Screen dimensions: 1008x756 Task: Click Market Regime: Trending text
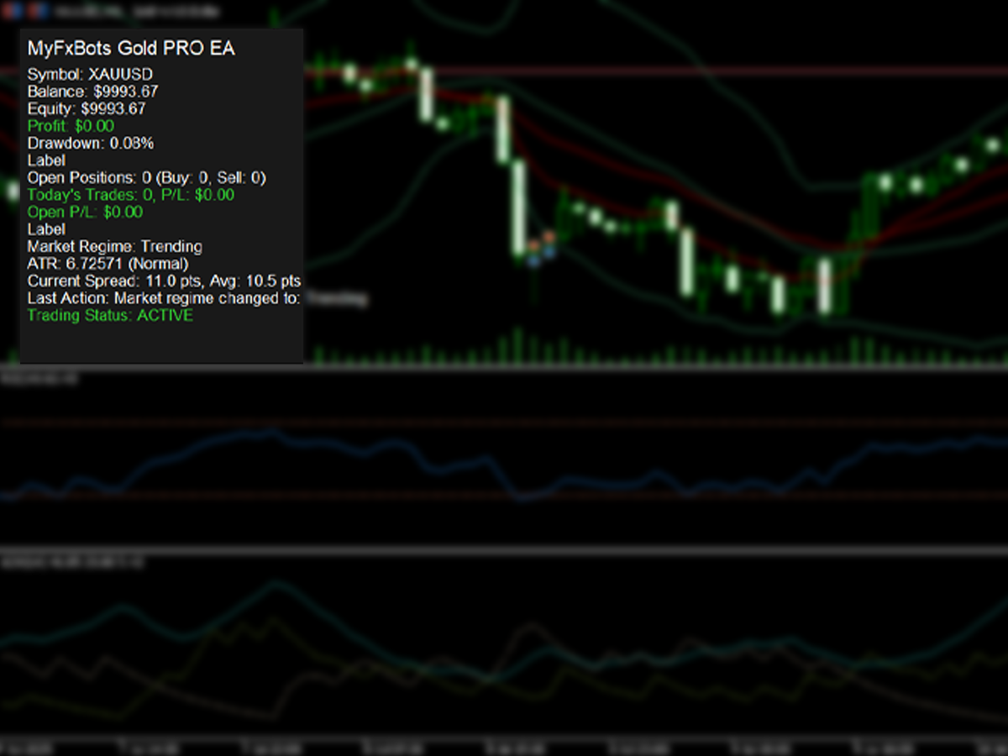pos(115,246)
